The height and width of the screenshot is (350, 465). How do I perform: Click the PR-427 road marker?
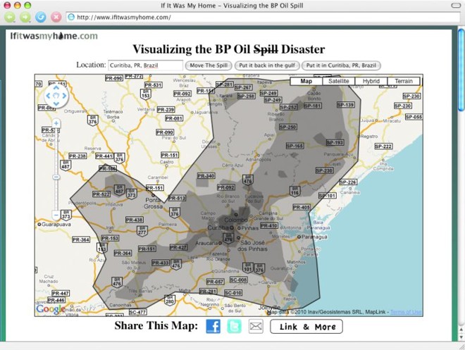click(178, 247)
